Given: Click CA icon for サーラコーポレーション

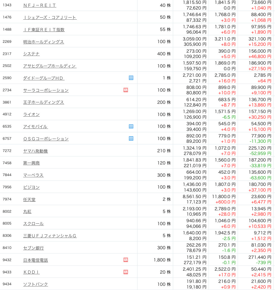Looking at the screenshot, I should tap(126, 90).
